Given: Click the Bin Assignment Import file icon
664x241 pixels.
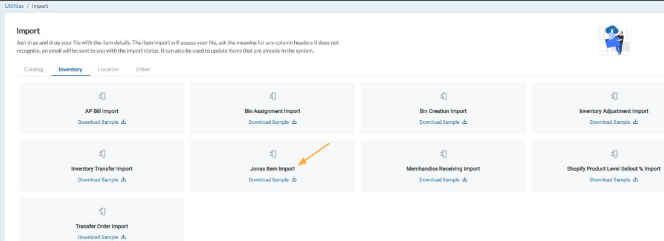Looking at the screenshot, I should click(x=272, y=96).
